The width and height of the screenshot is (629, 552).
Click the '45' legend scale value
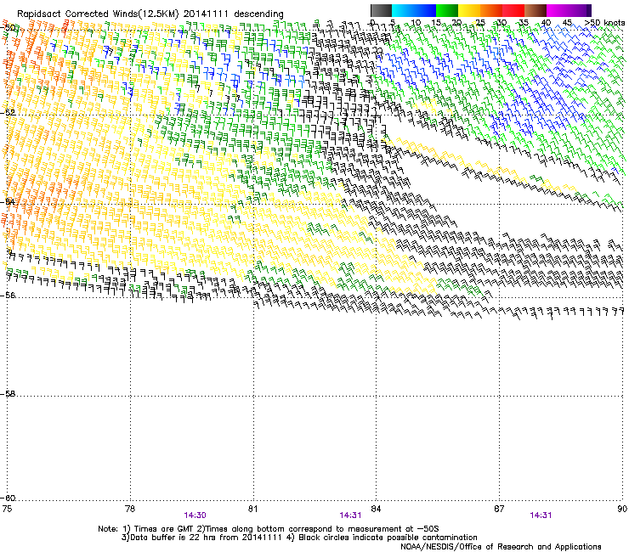(567, 23)
